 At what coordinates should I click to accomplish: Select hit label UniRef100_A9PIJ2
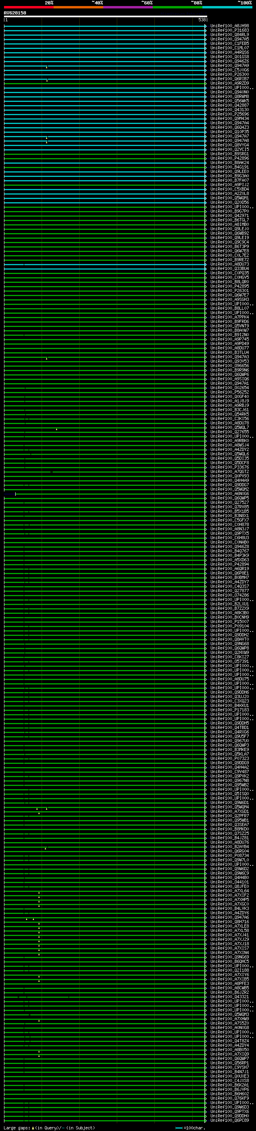pyautogui.click(x=230, y=185)
